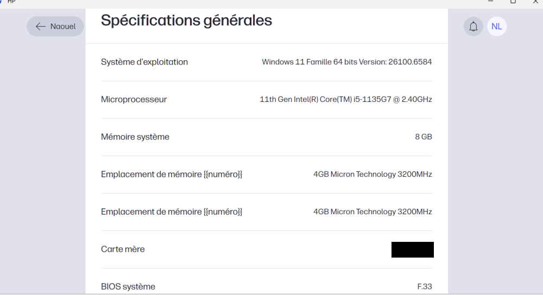Go back using the Naouel arrow button
This screenshot has height=295, width=543.
[x=55, y=27]
